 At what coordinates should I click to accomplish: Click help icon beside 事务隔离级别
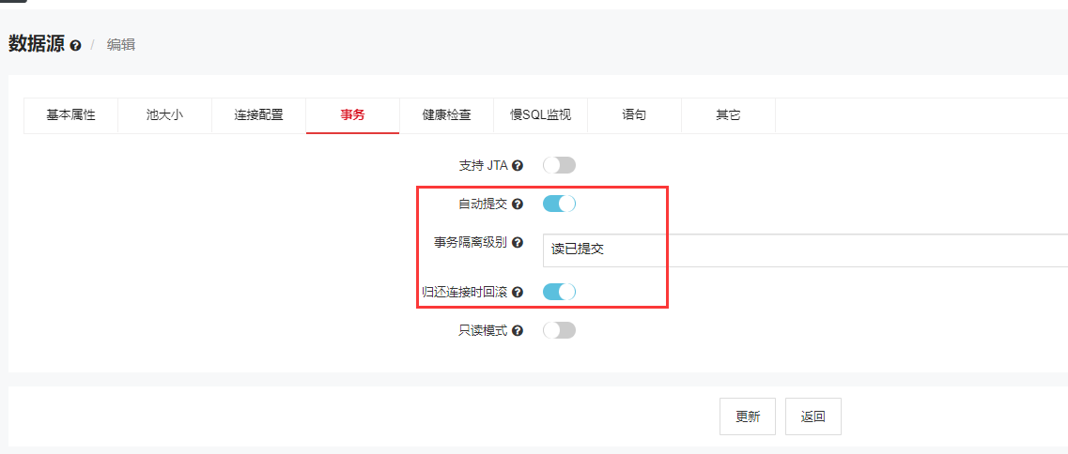[x=518, y=243]
